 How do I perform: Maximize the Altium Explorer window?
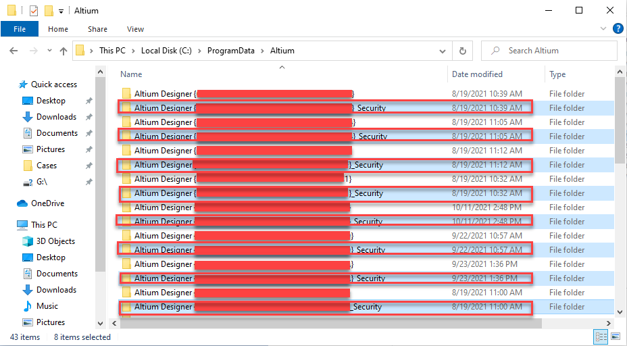tap(578, 10)
